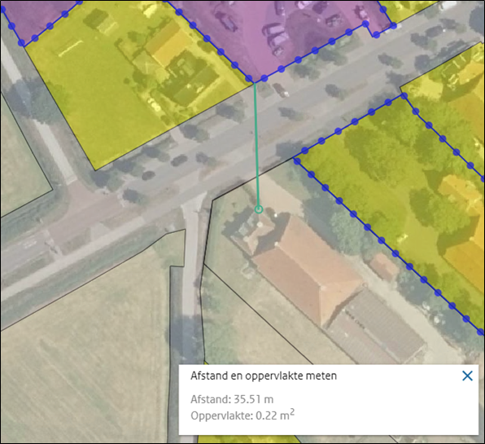485x444 pixels.
Task: Click the green measurement line endpoint circle
Action: (259, 209)
